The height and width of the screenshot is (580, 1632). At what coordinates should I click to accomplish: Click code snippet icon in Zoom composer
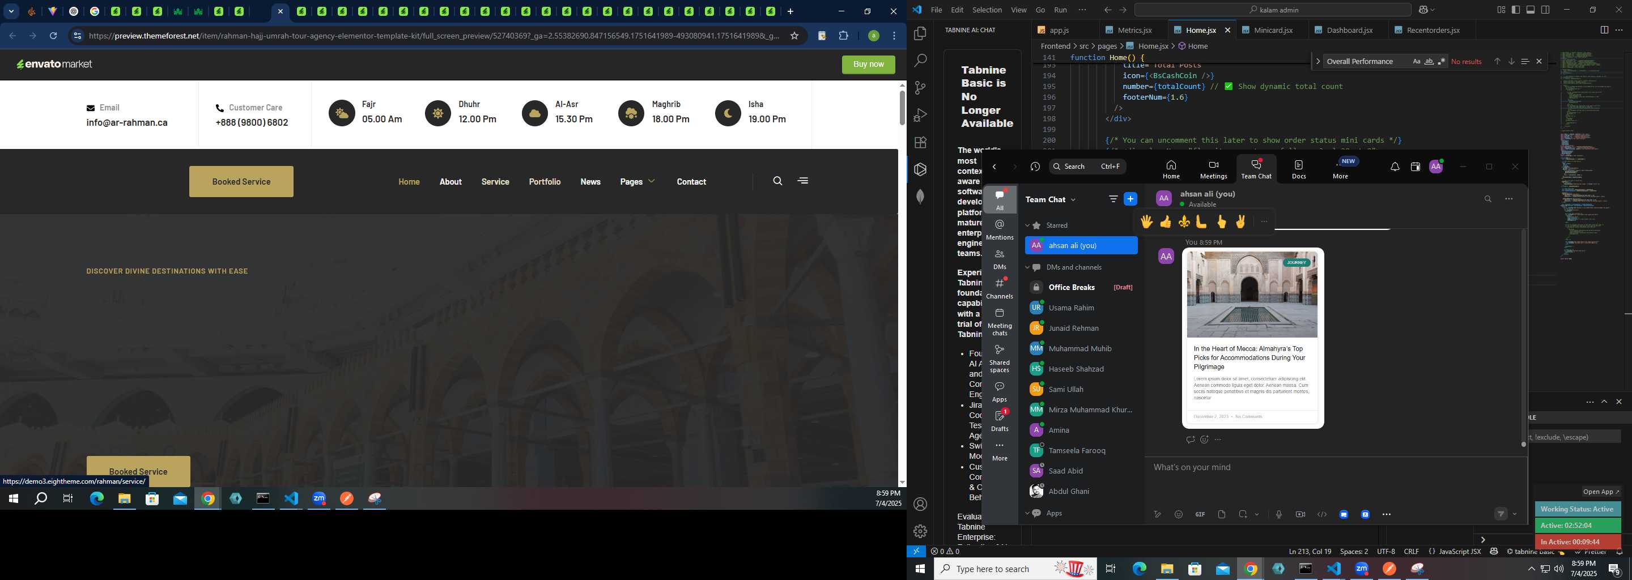click(x=1321, y=515)
